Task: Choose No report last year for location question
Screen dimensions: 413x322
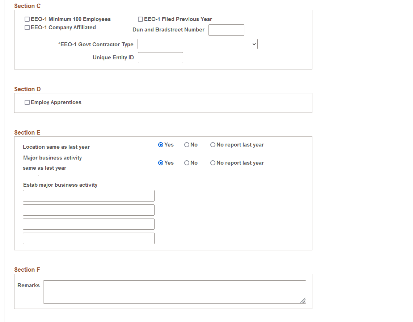Action: 212,144
